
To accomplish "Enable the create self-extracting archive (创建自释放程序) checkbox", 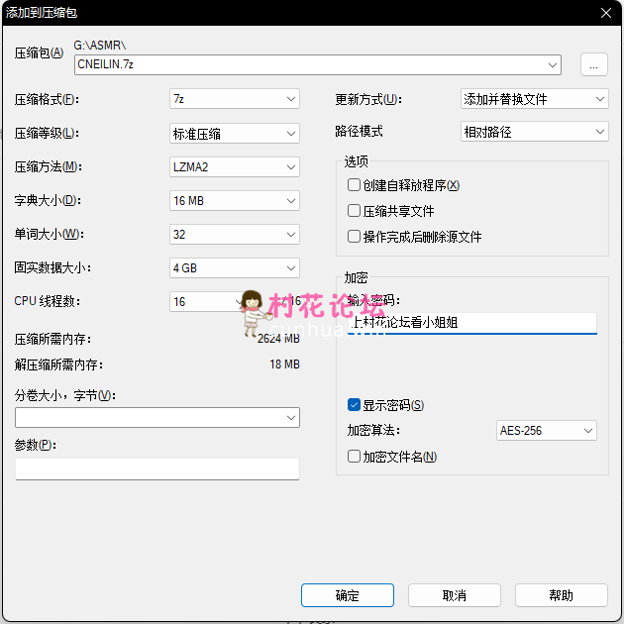I will pos(354,185).
